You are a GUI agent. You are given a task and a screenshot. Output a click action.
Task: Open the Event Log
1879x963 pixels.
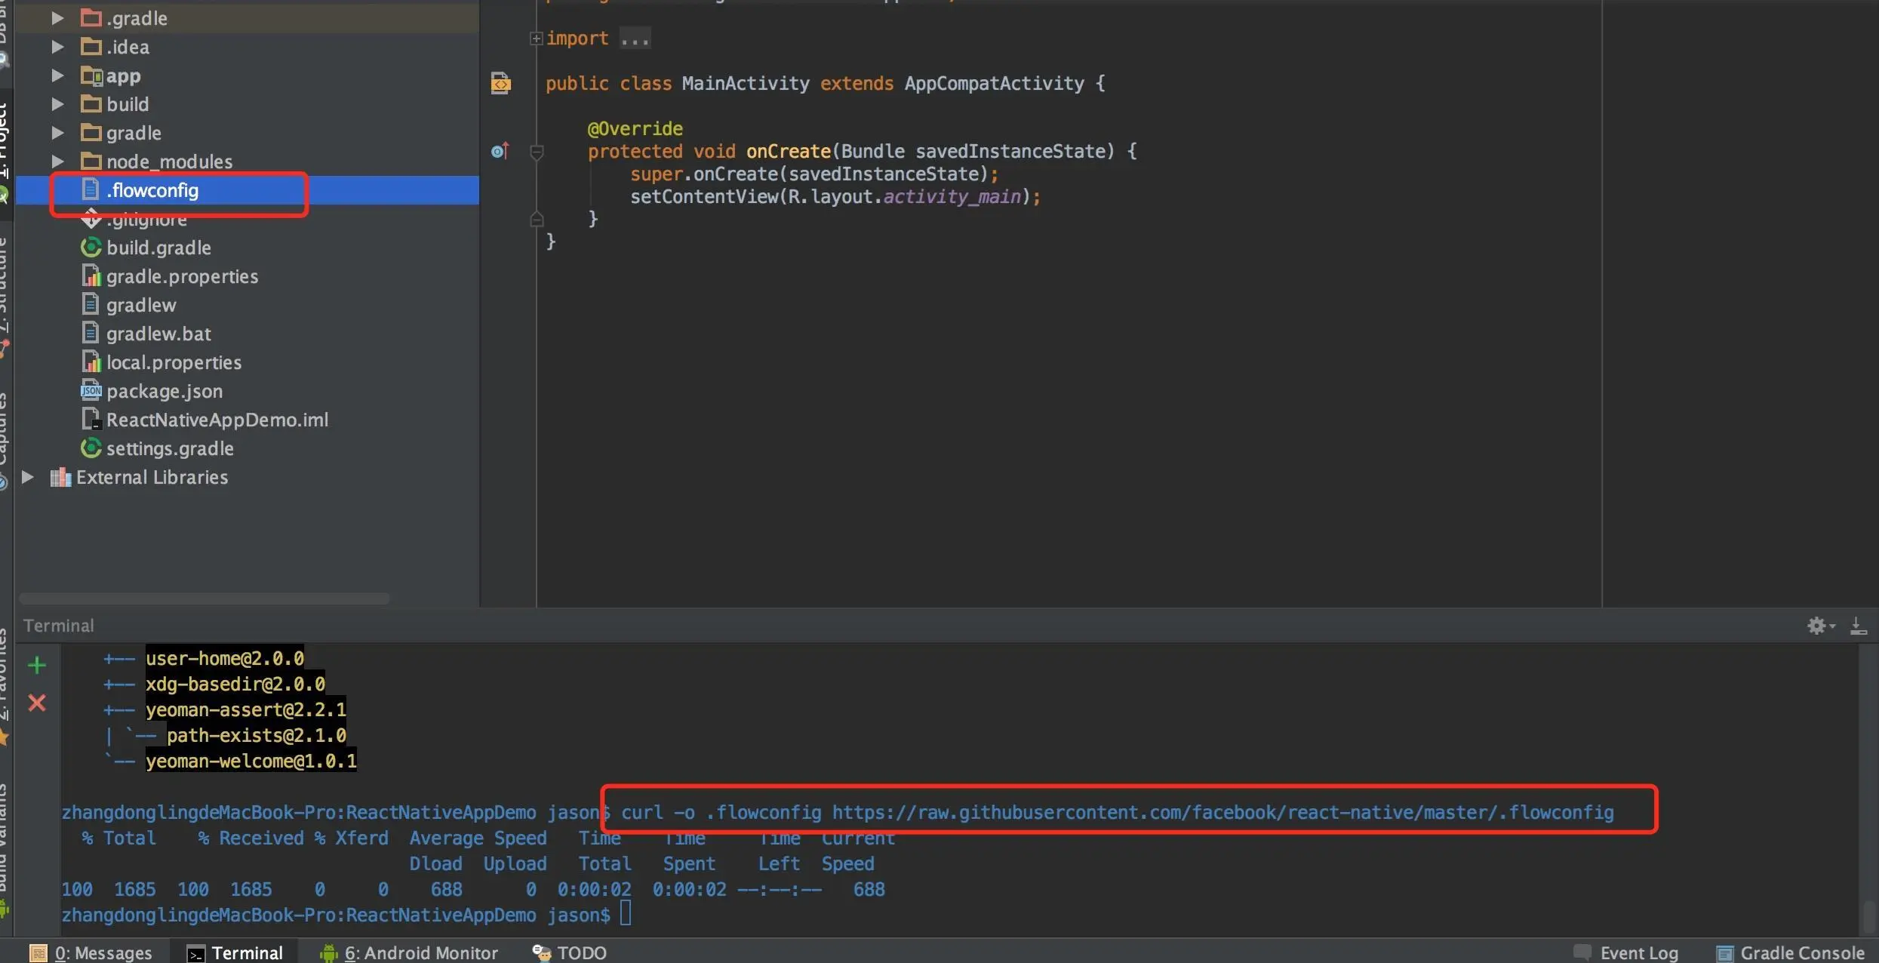click(1626, 952)
